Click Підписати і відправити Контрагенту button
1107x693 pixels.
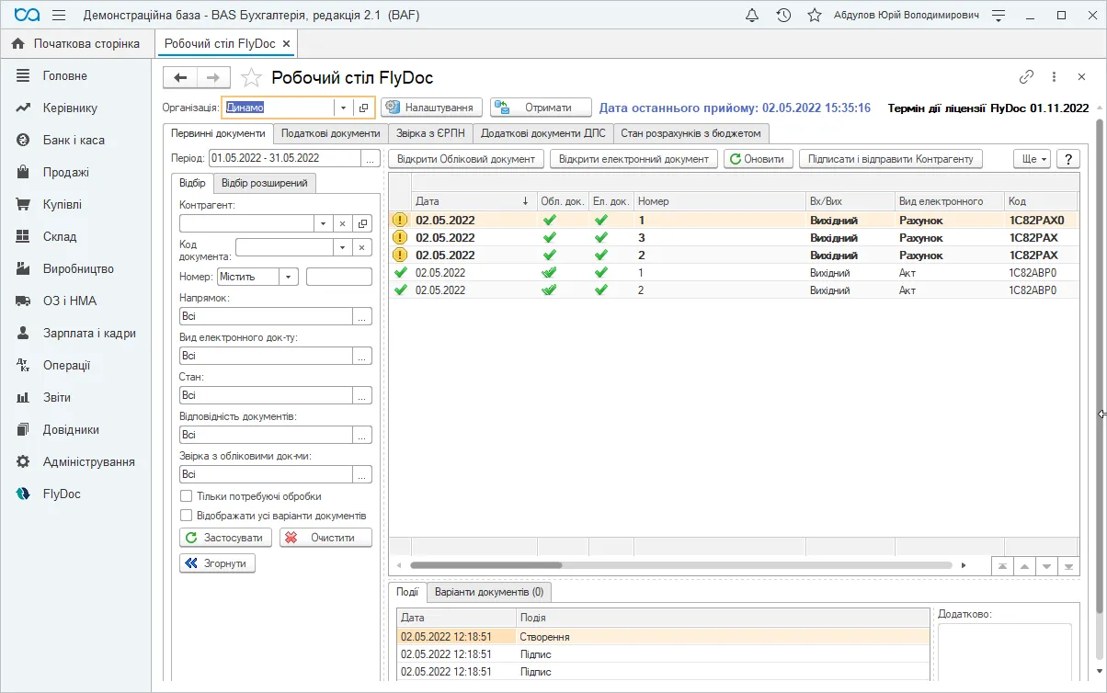point(891,159)
